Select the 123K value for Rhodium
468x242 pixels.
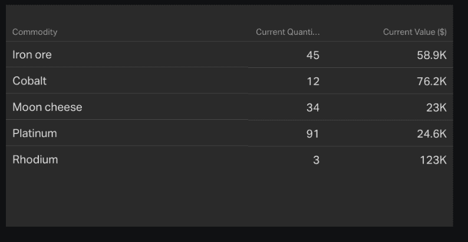point(433,159)
